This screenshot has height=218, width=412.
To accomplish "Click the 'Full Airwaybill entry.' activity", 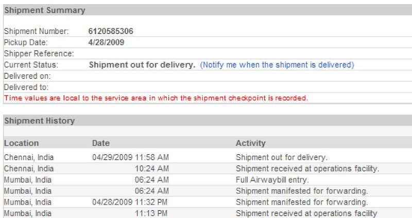I will [272, 180].
